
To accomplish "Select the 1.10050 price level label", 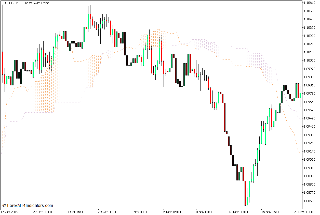I will [x=309, y=60].
